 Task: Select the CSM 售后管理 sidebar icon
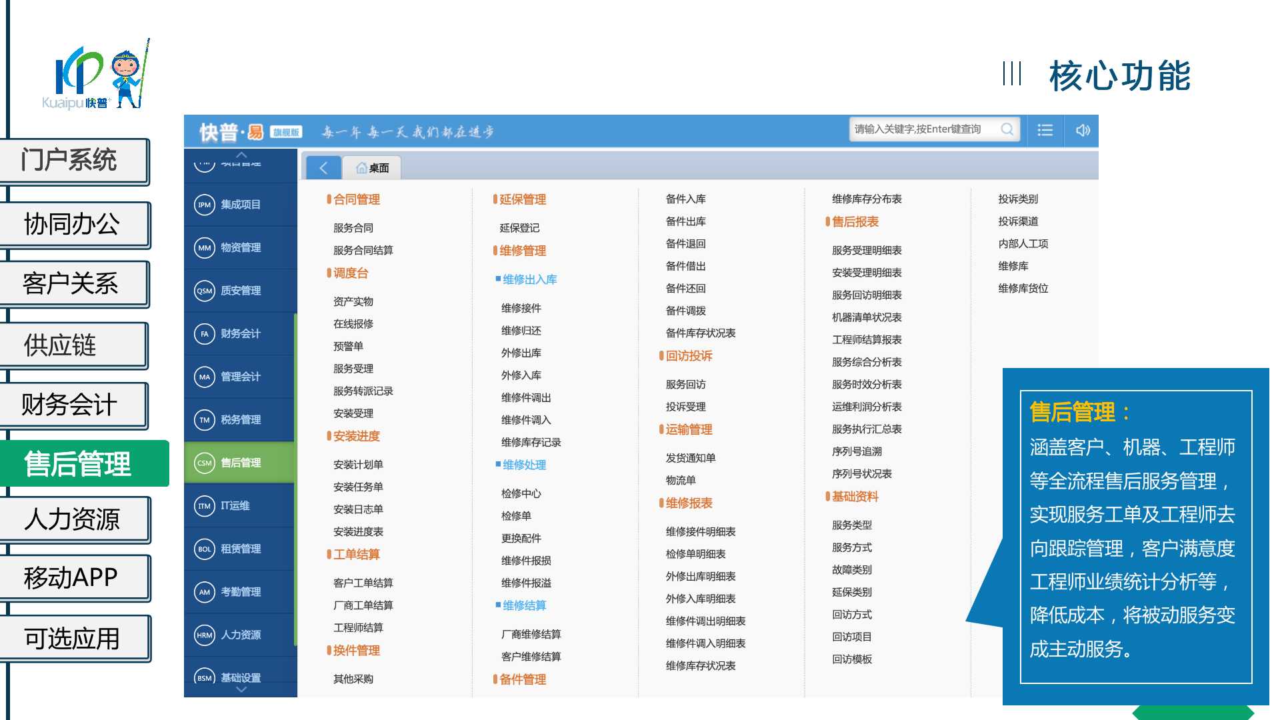click(205, 463)
